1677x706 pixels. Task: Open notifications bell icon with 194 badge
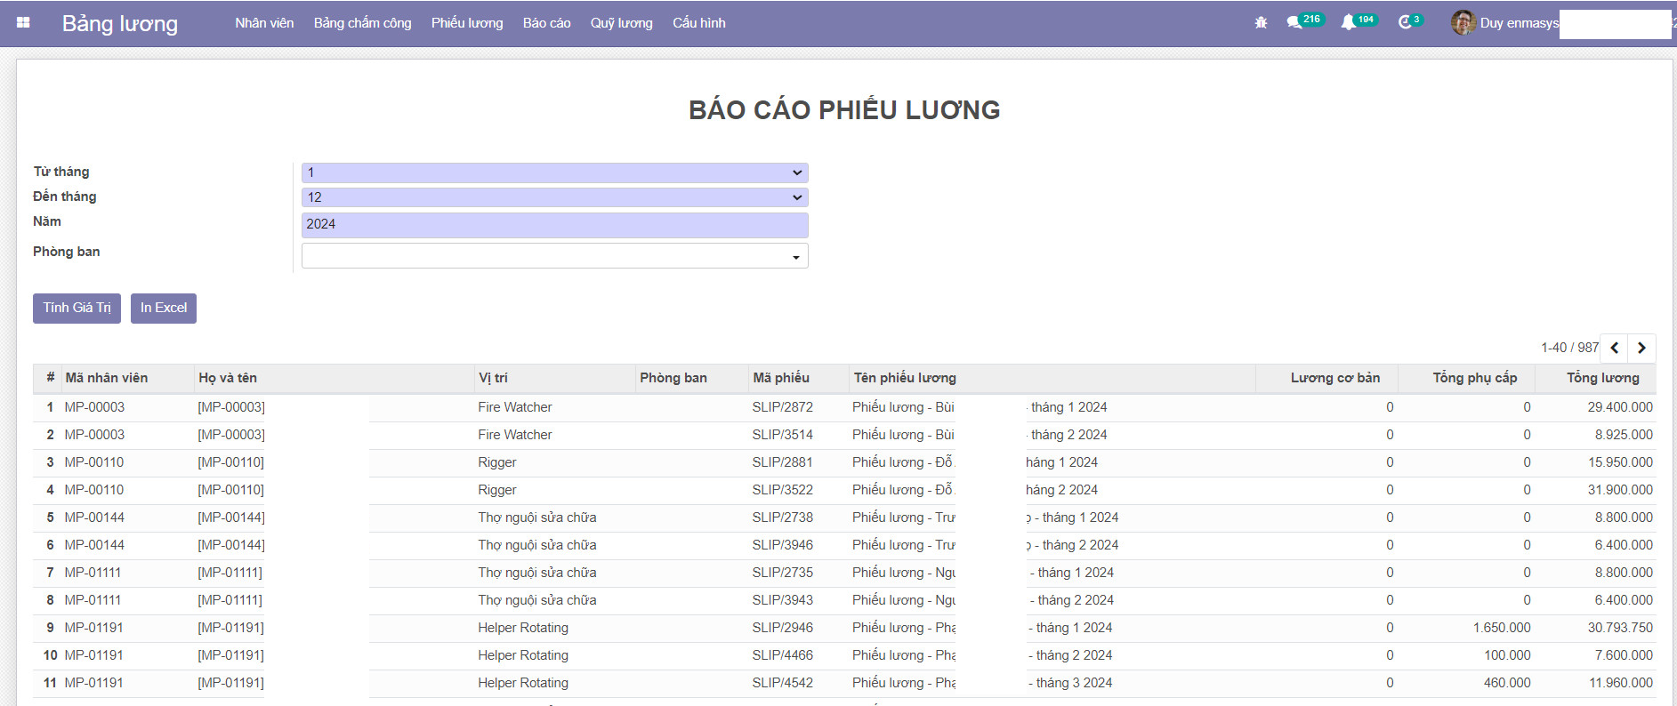click(x=1349, y=23)
